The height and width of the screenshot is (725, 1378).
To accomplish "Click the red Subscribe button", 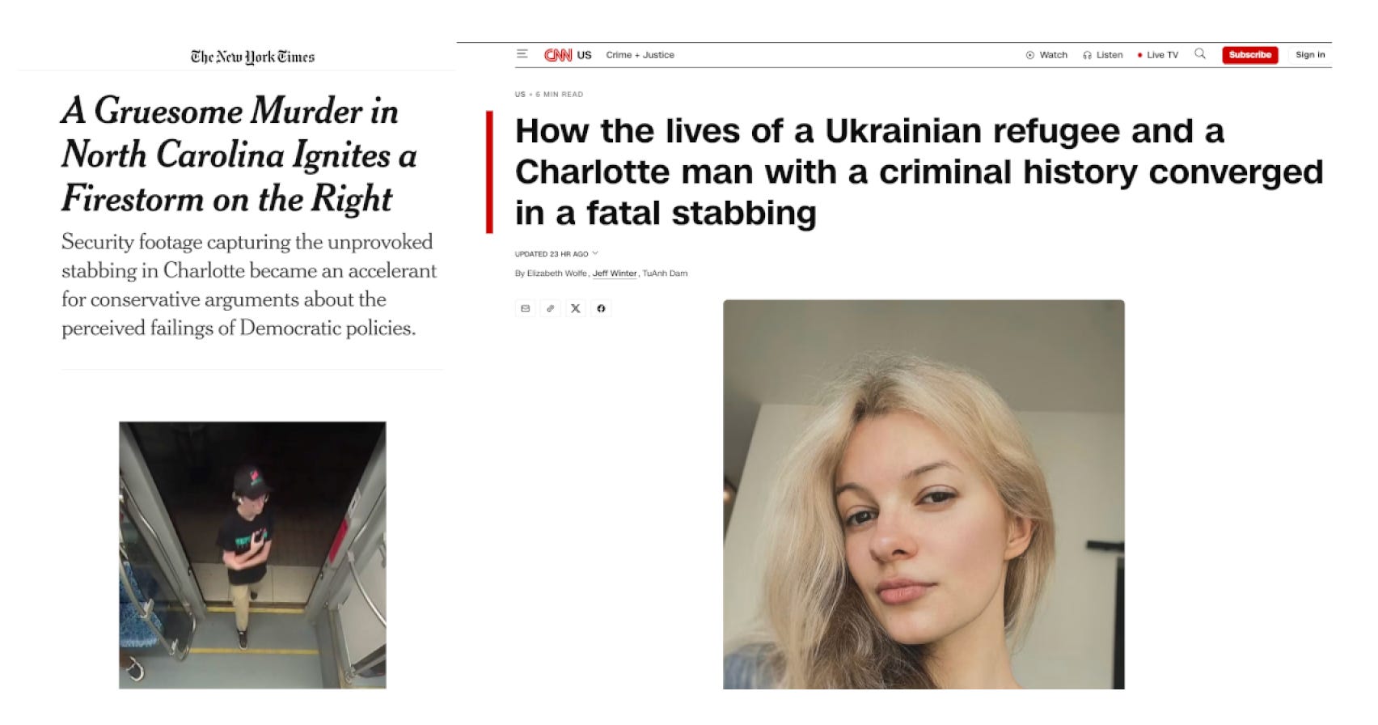I will (x=1250, y=55).
